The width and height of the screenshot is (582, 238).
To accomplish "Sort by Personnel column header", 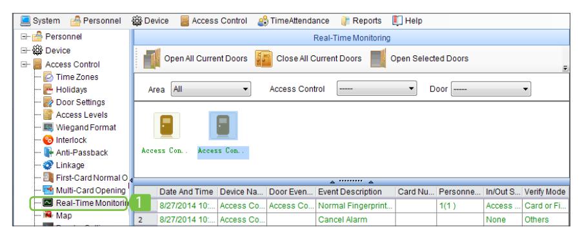I will click(x=459, y=192).
